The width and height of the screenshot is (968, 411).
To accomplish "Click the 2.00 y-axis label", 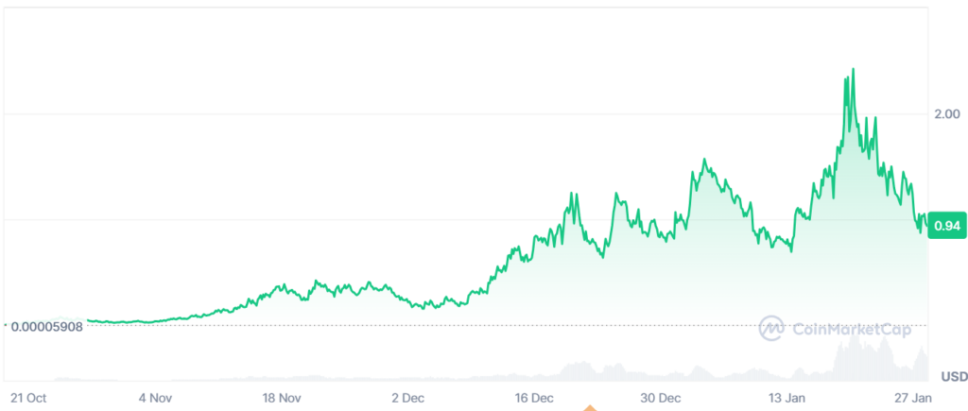I will (947, 113).
